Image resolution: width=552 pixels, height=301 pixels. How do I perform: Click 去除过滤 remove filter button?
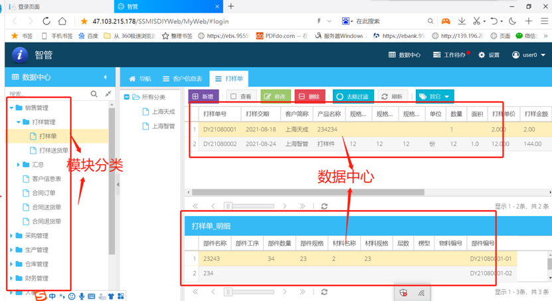pyautogui.click(x=353, y=96)
